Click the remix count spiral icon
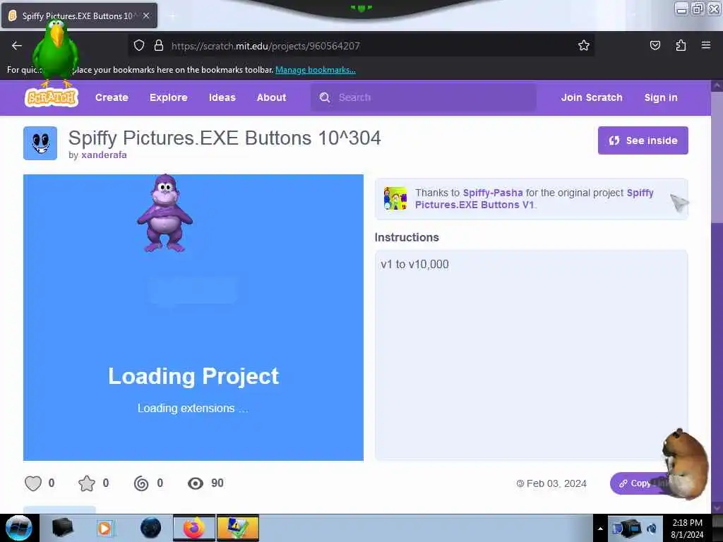This screenshot has height=542, width=723. coord(141,483)
